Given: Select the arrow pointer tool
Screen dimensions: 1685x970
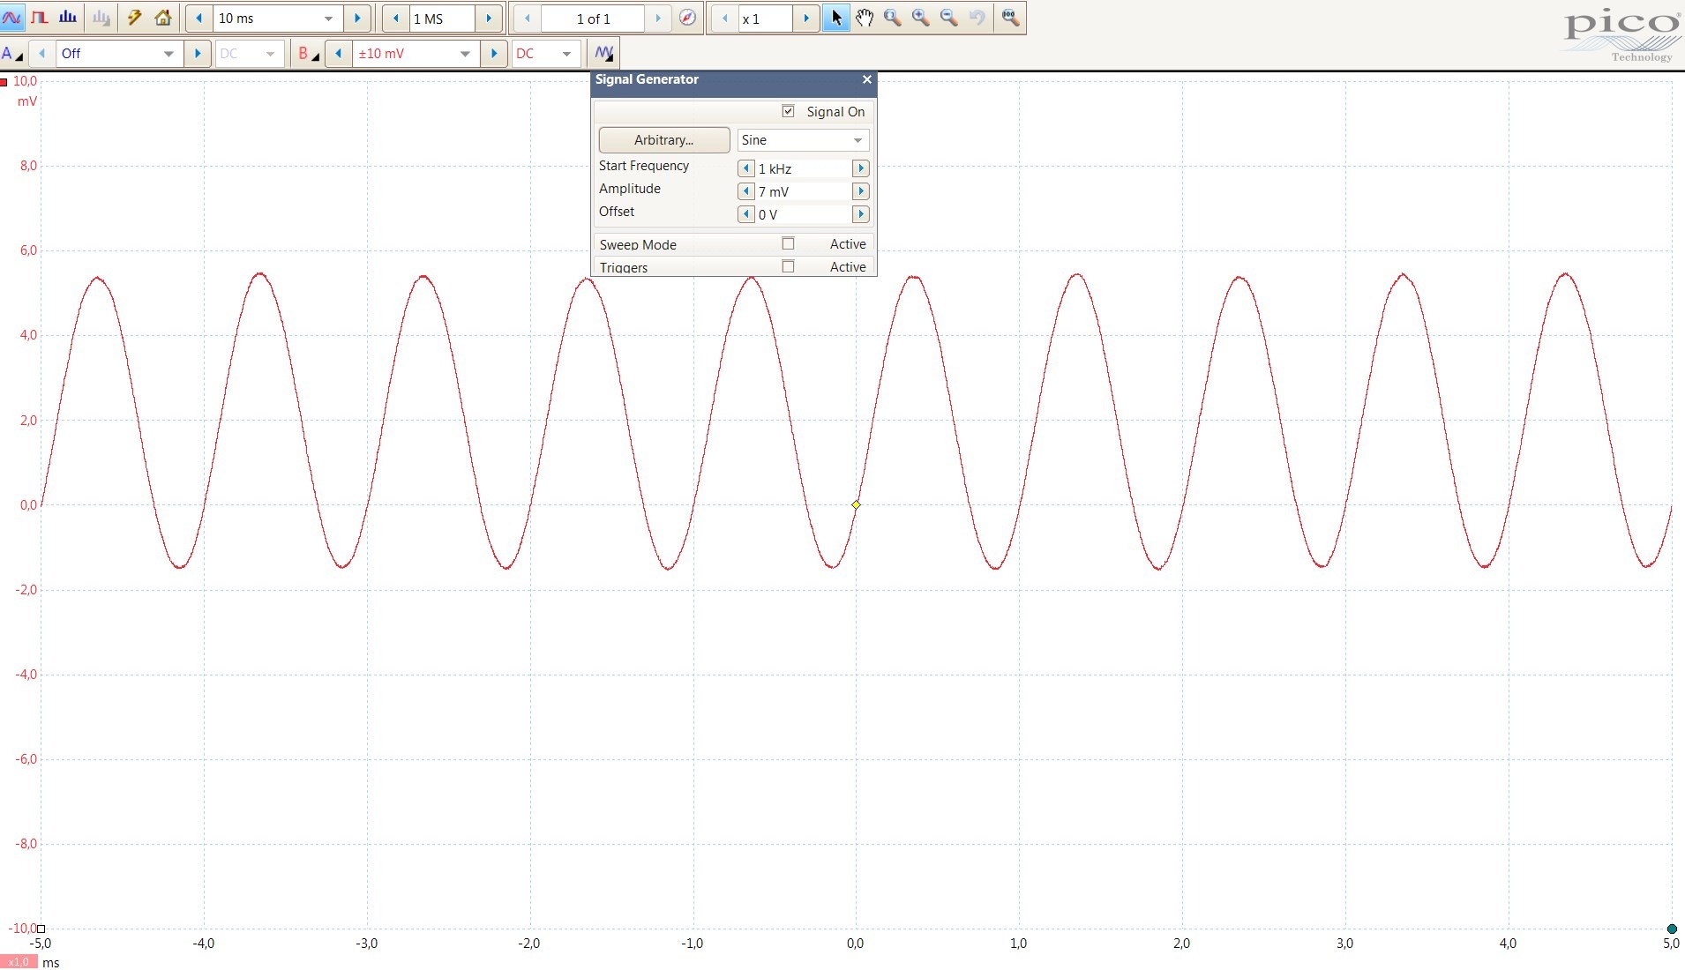Looking at the screenshot, I should coord(836,18).
